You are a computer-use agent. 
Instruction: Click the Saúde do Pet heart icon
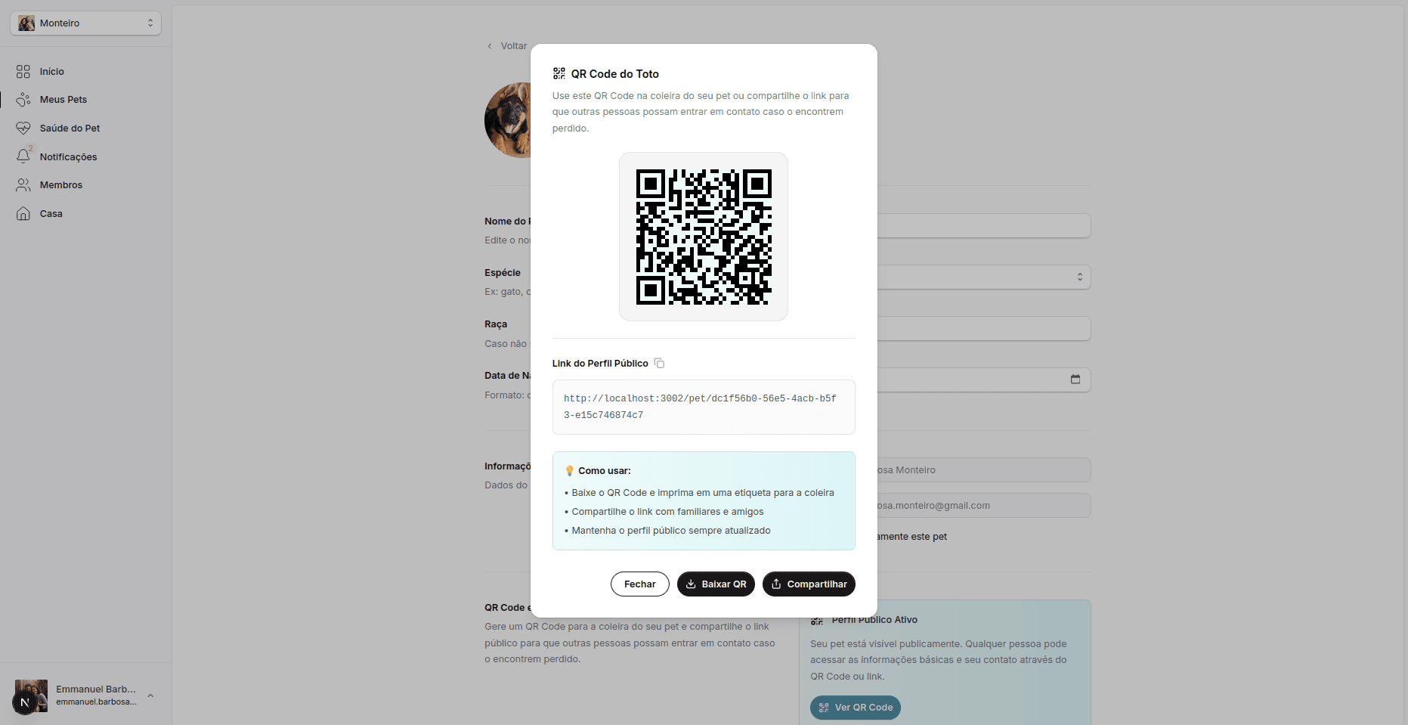[23, 129]
